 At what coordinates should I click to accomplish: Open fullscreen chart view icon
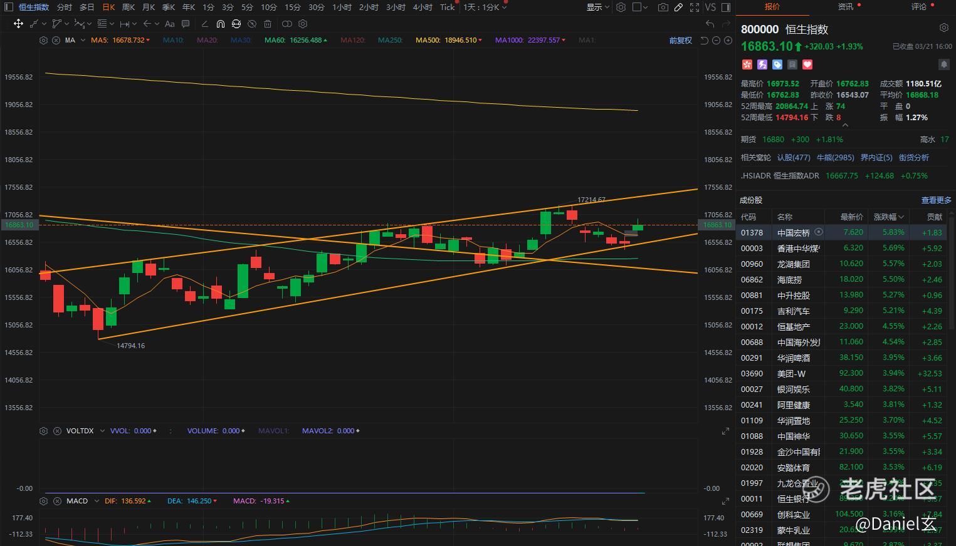click(x=695, y=8)
